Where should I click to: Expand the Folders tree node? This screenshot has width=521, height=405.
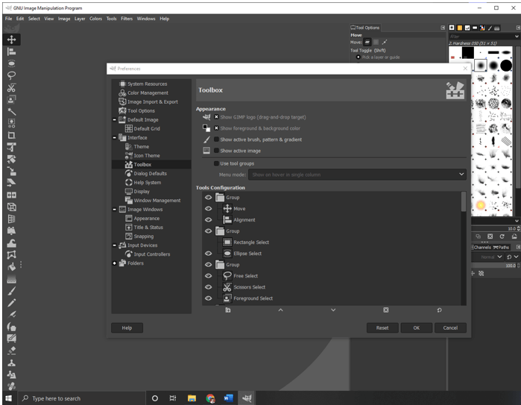[x=114, y=263]
